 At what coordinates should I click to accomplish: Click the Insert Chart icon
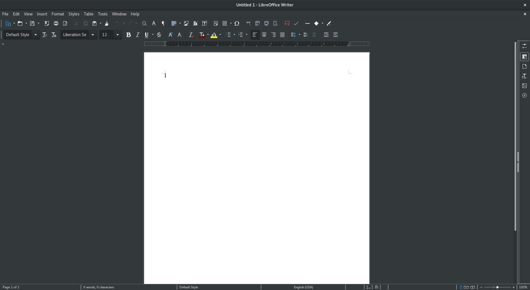pos(195,24)
